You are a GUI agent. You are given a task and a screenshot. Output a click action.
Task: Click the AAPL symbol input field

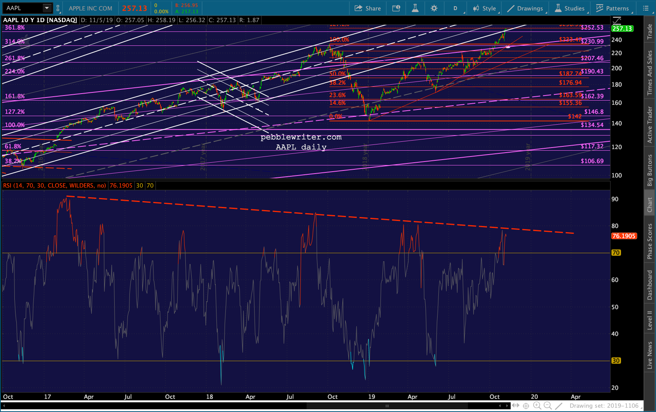(x=23, y=8)
